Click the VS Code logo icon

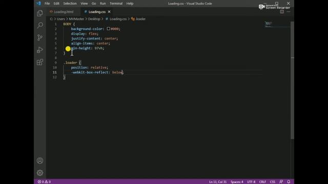coord(38,4)
